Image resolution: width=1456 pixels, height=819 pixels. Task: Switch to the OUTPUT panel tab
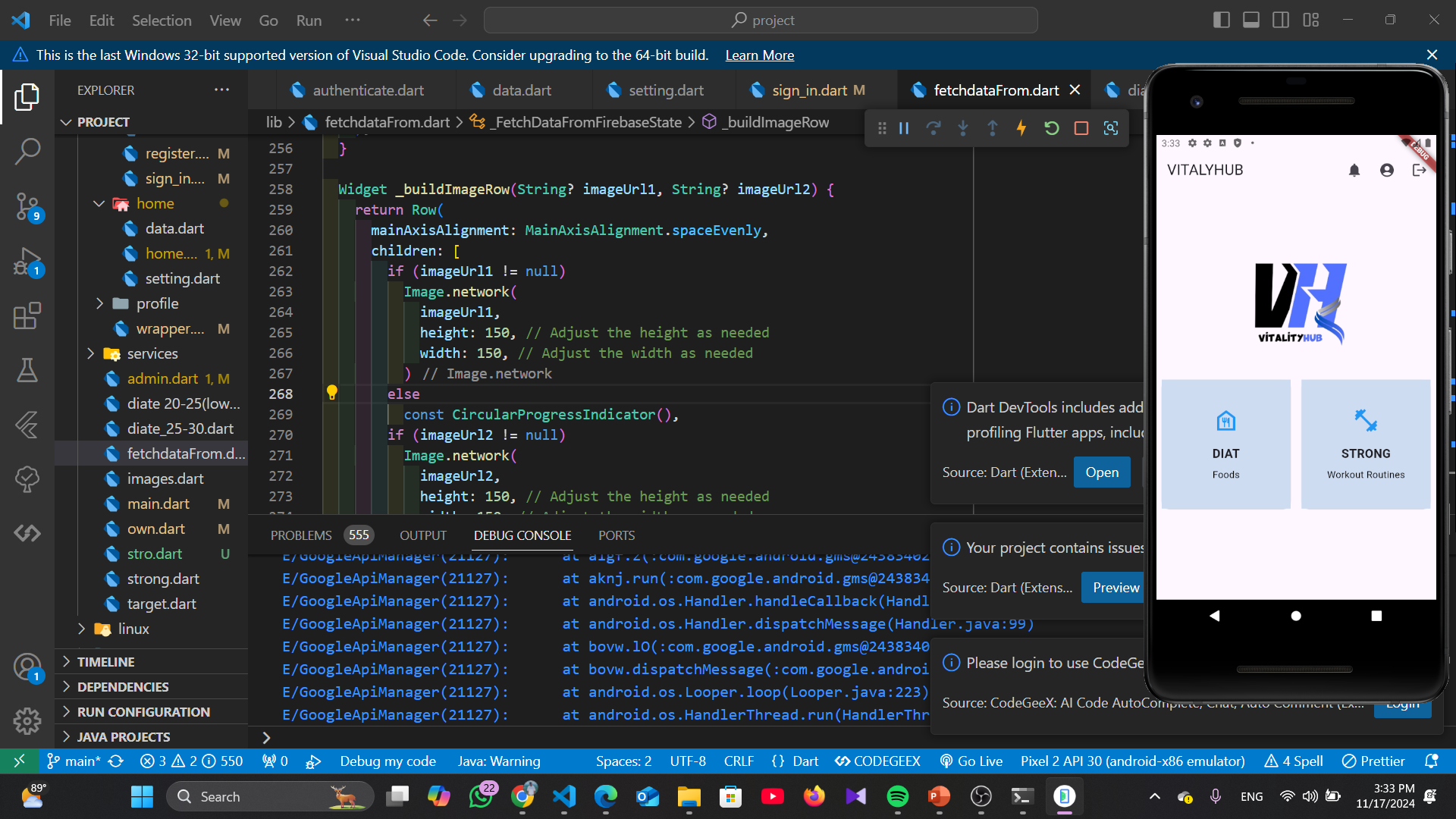(423, 535)
